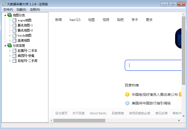This screenshot has width=187, height=129.
Task: Open the 贴吧 link
Action: coord(120,20)
